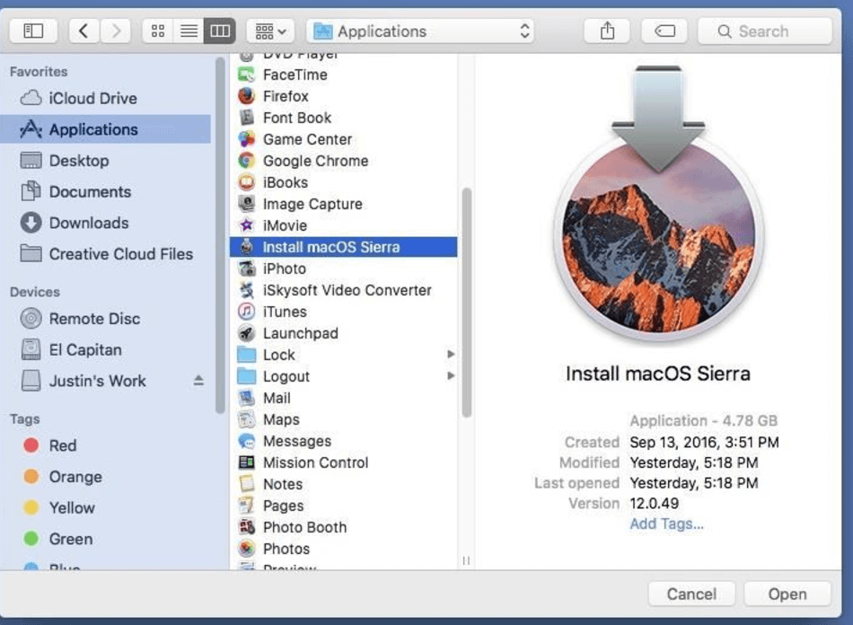Click the Add Tags link
Screen dimensions: 853x625
coord(666,524)
